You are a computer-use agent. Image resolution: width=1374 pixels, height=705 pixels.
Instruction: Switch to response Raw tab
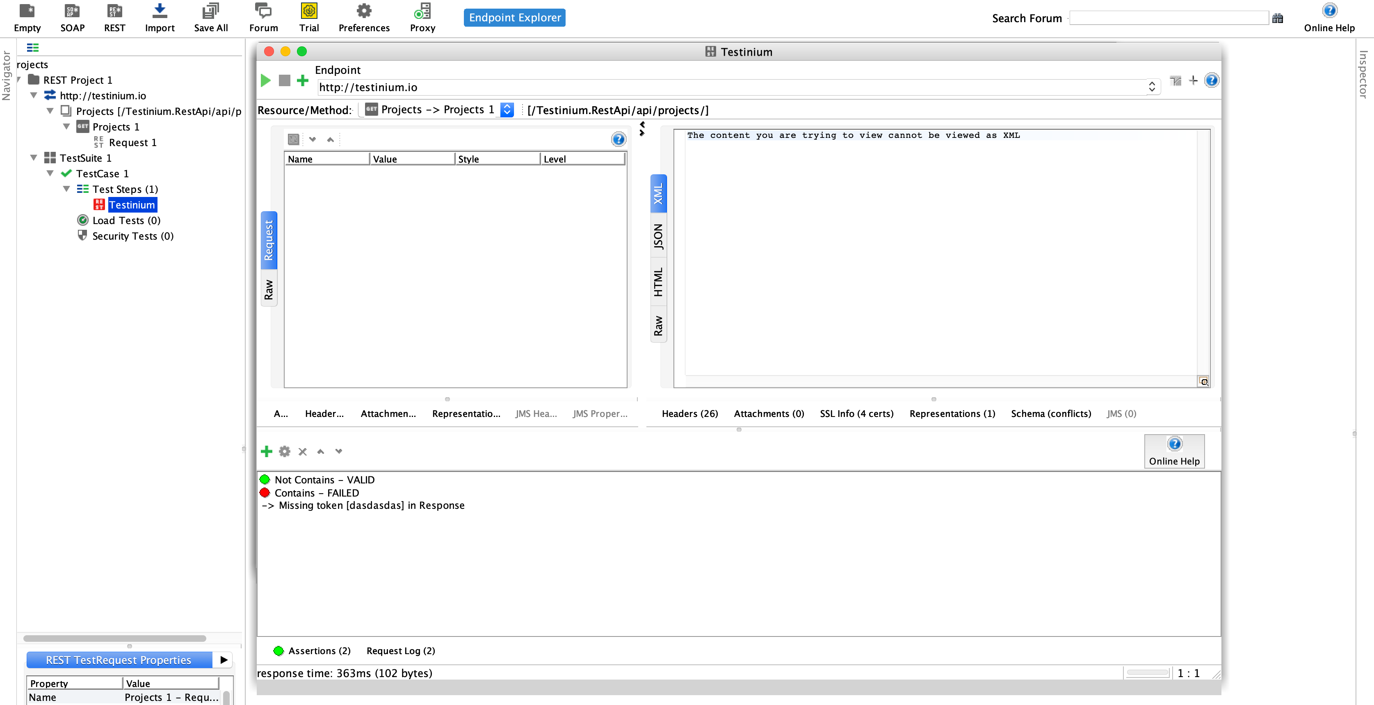[x=658, y=325]
